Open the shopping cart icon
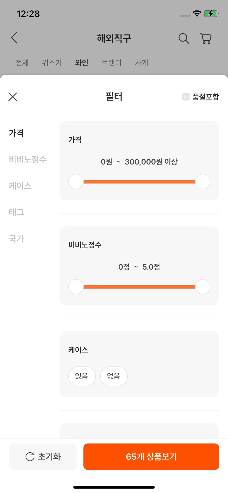This screenshot has height=493, width=228. pos(206,39)
